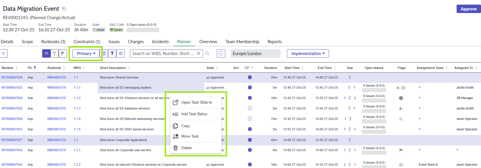Click the Approve button
Image resolution: width=481 pixels, height=168 pixels.
pyautogui.click(x=469, y=9)
